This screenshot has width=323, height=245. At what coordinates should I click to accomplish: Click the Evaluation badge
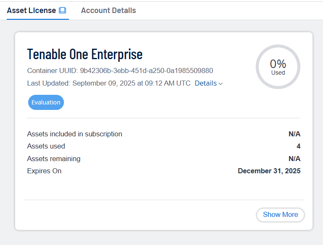(46, 102)
